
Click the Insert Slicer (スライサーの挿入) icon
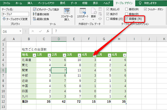pos(67,11)
